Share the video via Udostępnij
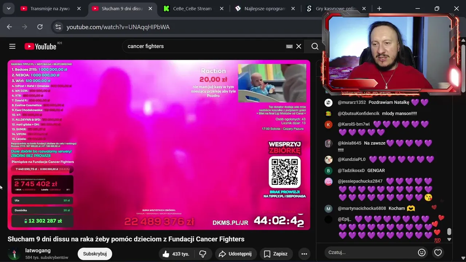Image resolution: width=466 pixels, height=262 pixels. pyautogui.click(x=236, y=254)
